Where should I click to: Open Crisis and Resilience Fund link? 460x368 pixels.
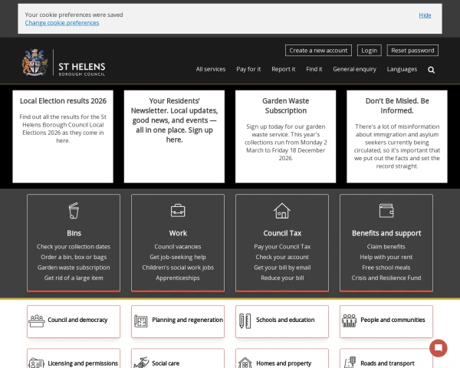click(x=386, y=278)
